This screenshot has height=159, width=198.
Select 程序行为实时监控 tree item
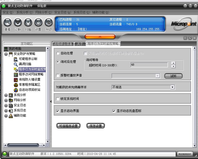point(32,69)
